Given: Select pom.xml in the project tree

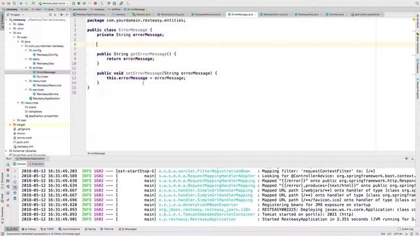Looking at the screenshot, I should tap(22, 142).
